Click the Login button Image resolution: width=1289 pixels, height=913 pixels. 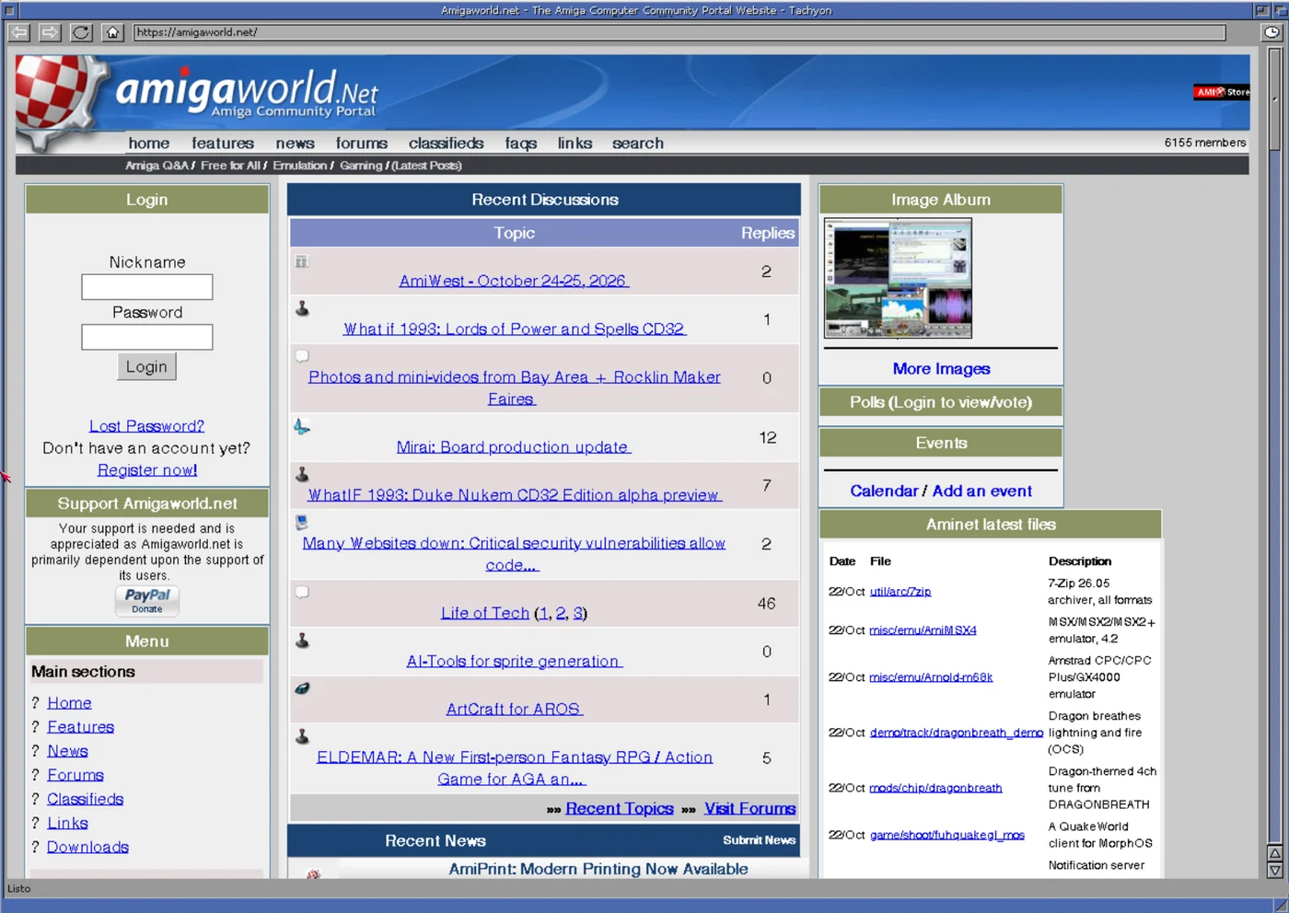[146, 366]
